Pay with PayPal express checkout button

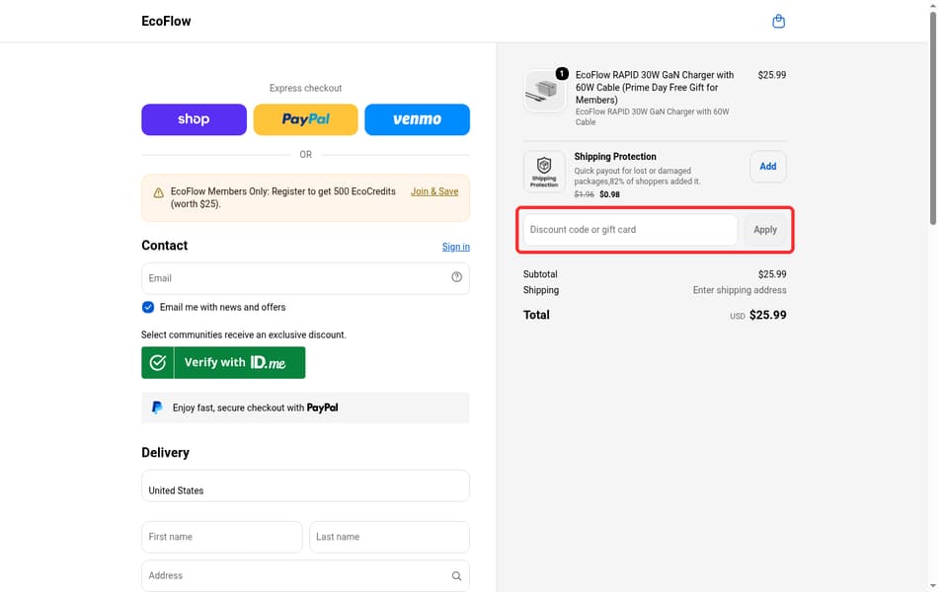point(305,119)
